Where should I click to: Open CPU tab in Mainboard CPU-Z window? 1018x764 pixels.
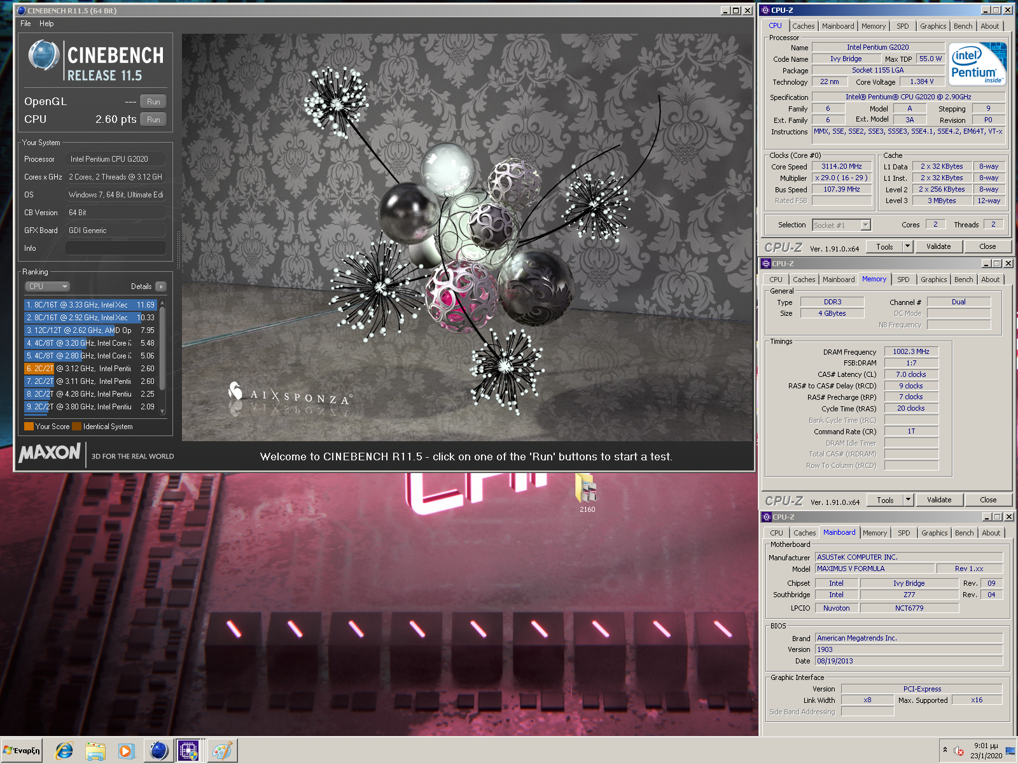coord(776,533)
